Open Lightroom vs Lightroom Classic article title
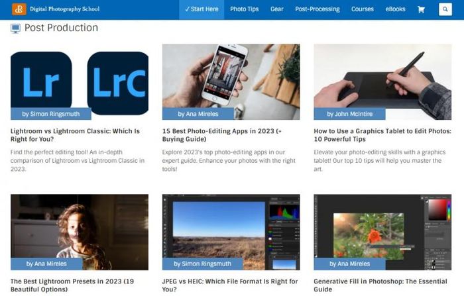Screen dimensions: 464x296 (75, 135)
